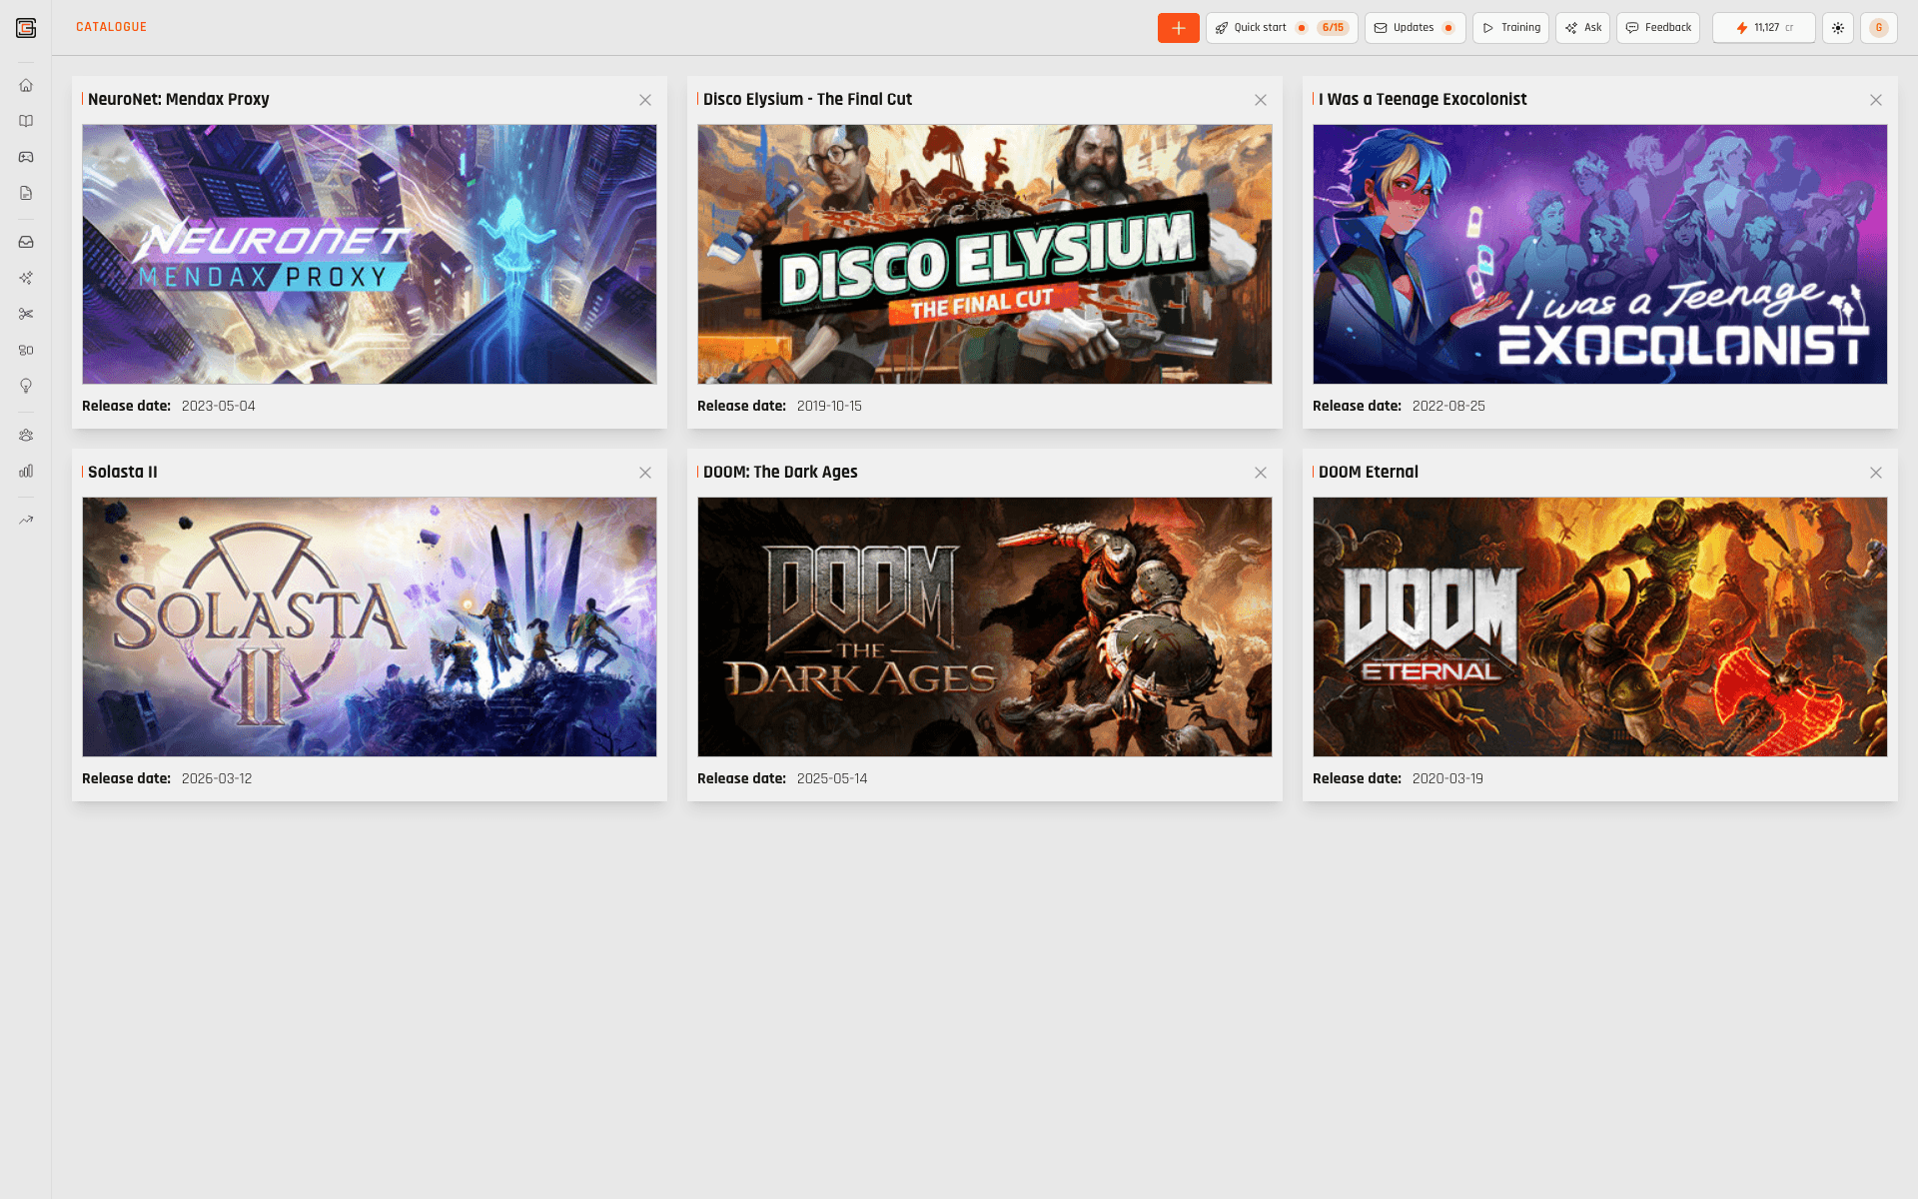Open the 11,127 credits indicator
The height and width of the screenshot is (1199, 1918).
click(x=1763, y=28)
